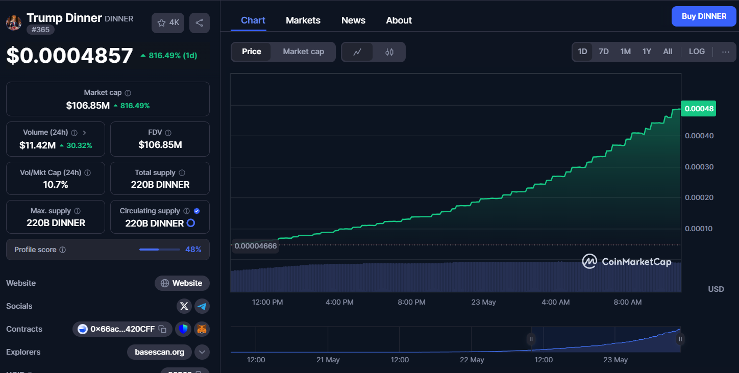Open the basescan.org explorer link
Screen dimensions: 739x373
coord(159,352)
